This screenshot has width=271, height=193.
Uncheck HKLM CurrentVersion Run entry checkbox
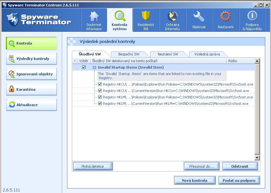point(100,104)
